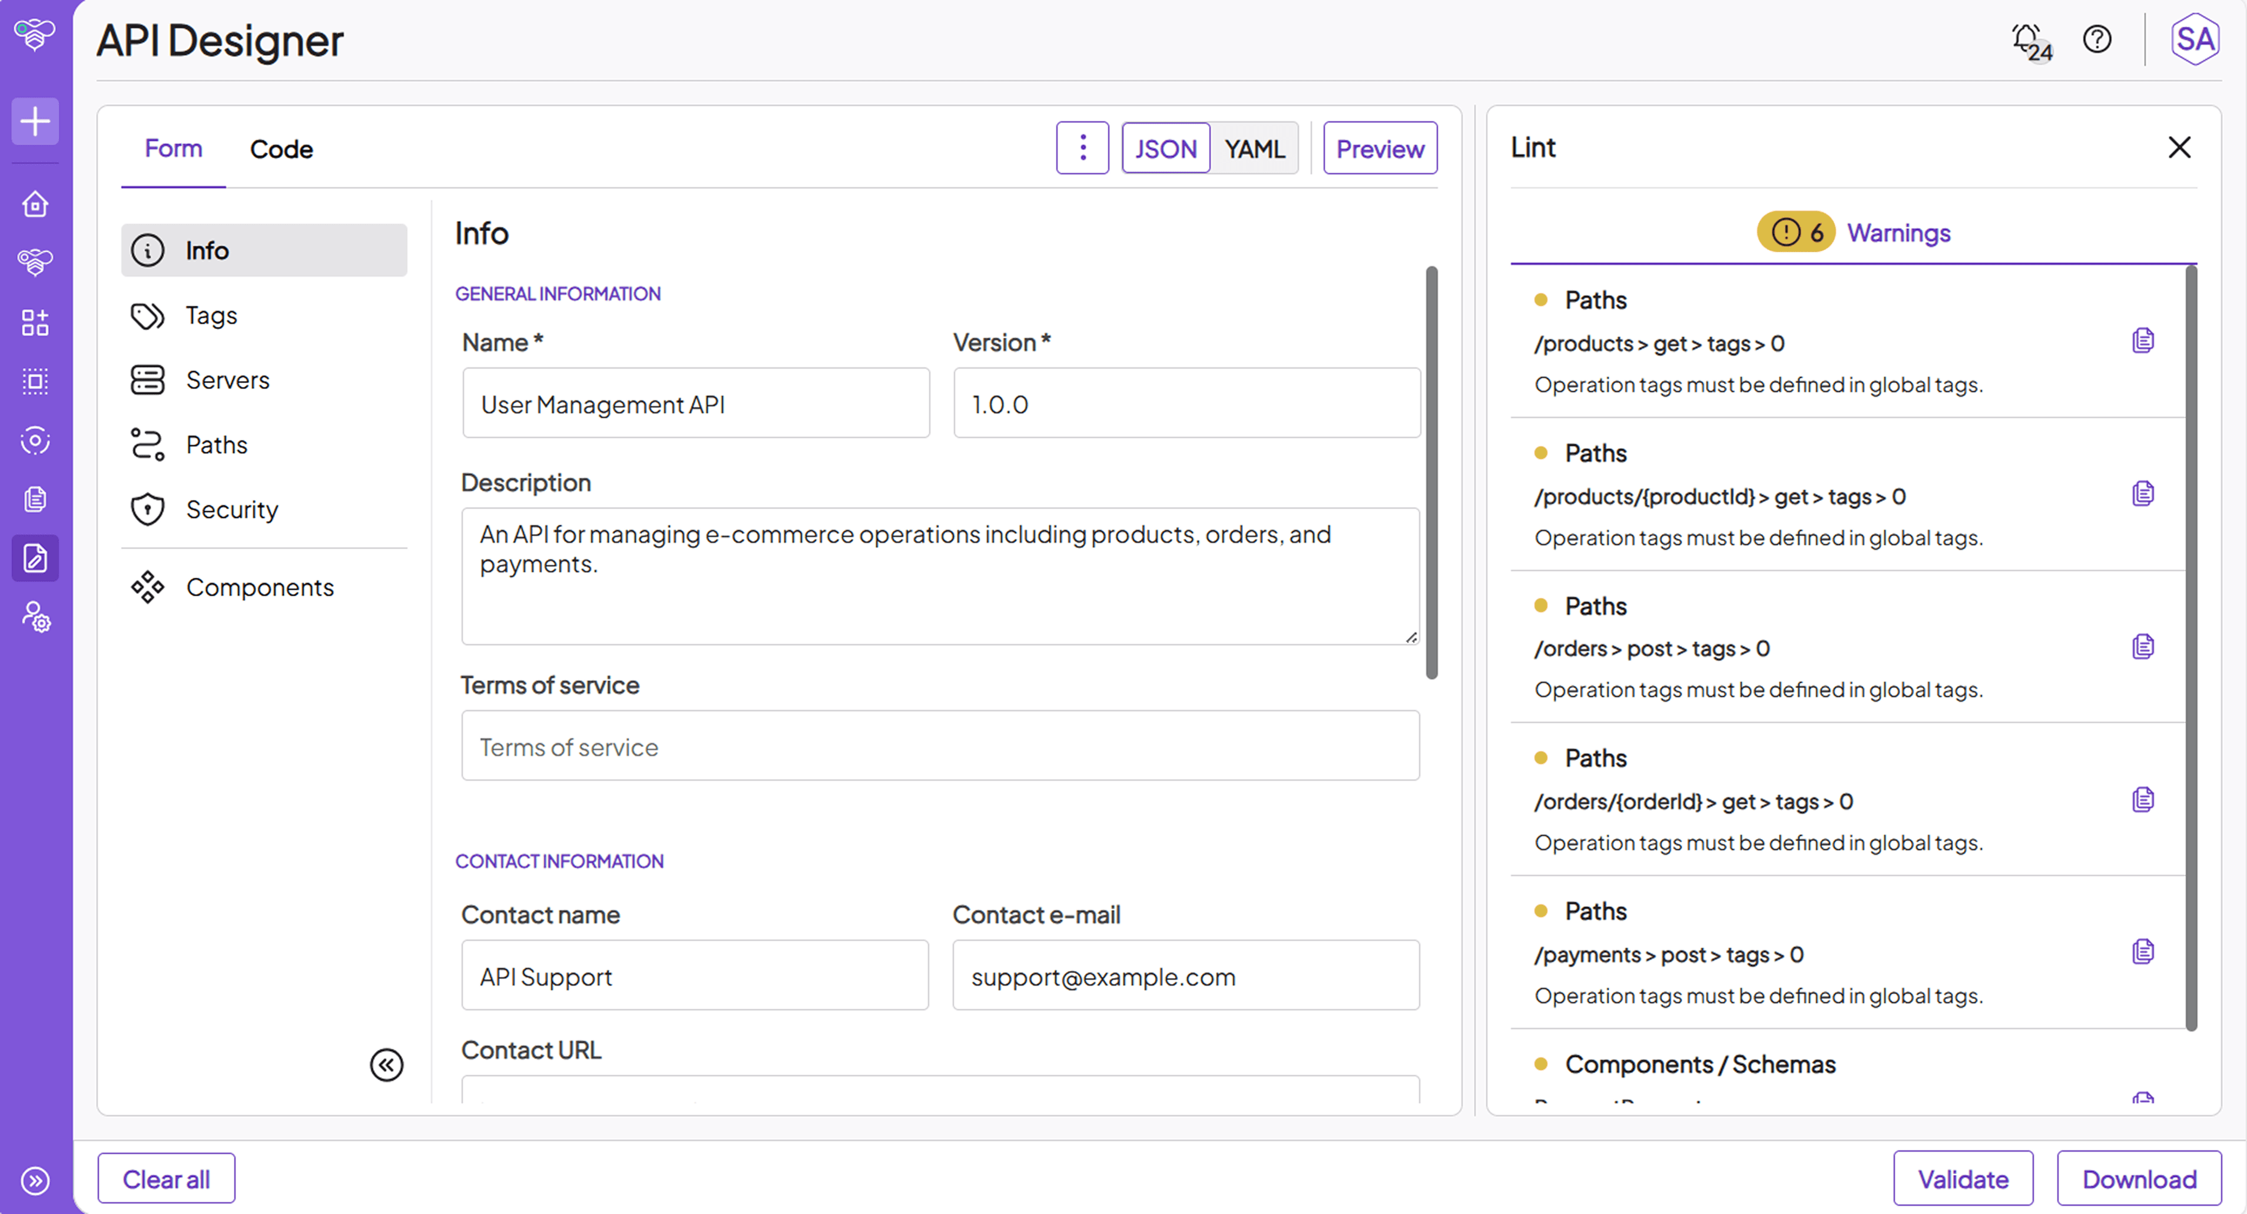Switch to the Code tab
This screenshot has width=2247, height=1214.
click(281, 149)
